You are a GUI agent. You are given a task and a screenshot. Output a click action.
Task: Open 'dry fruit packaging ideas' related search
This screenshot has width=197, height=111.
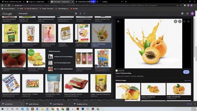coord(61,63)
